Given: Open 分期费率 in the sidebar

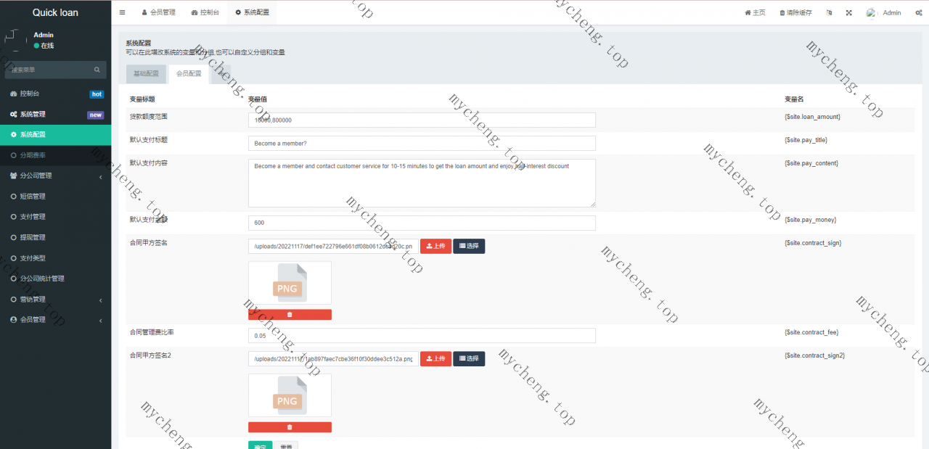Looking at the screenshot, I should [x=55, y=155].
